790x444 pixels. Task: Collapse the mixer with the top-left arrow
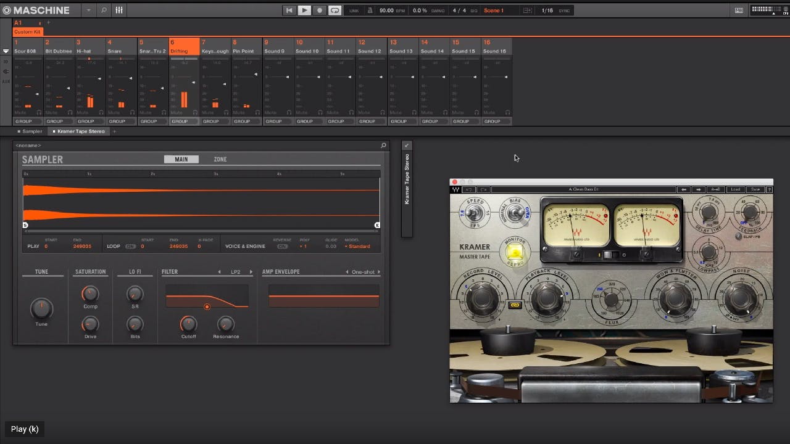click(6, 51)
